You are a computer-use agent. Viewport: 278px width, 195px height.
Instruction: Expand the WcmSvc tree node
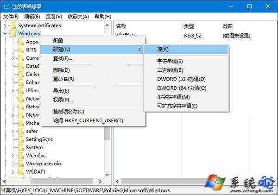point(13,156)
